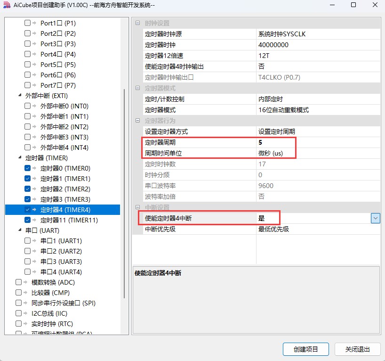This screenshot has height=361, width=385.
Task: Select 定时器1 (TIMER1) tree item
Action: (65, 179)
